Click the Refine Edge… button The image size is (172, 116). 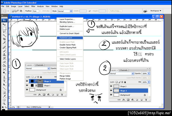tap(116, 11)
